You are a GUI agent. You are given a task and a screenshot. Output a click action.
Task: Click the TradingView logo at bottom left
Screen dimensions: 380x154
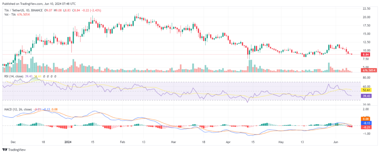tap(14, 150)
